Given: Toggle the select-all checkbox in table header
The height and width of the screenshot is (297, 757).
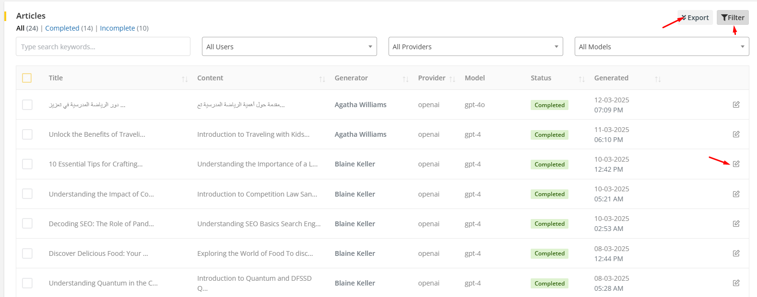Looking at the screenshot, I should pyautogui.click(x=27, y=78).
